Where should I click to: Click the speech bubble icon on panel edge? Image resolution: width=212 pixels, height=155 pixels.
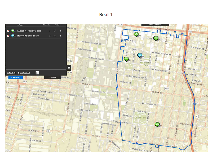[69, 68]
